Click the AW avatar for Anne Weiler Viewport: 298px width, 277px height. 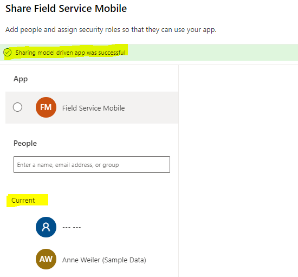46,259
